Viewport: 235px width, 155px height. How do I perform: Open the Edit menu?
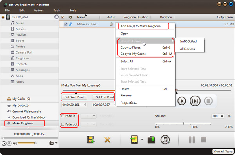coord(22,11)
